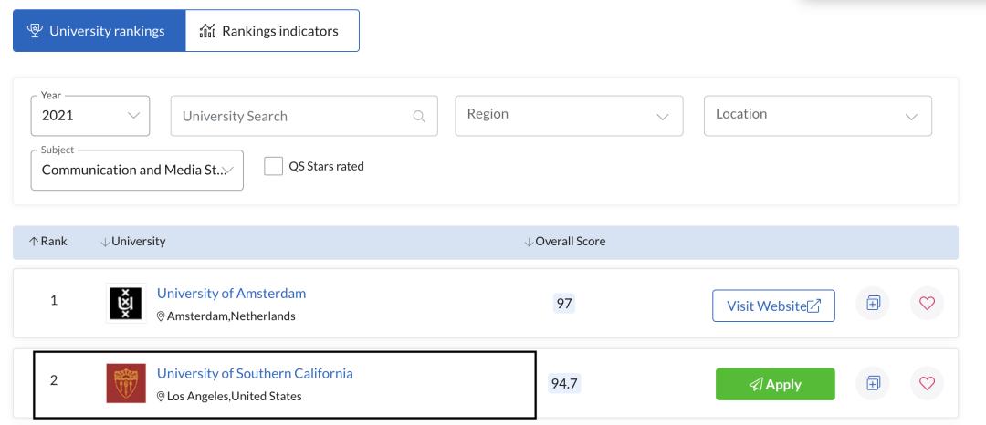Expand the Location dropdown
986x425 pixels.
click(817, 115)
